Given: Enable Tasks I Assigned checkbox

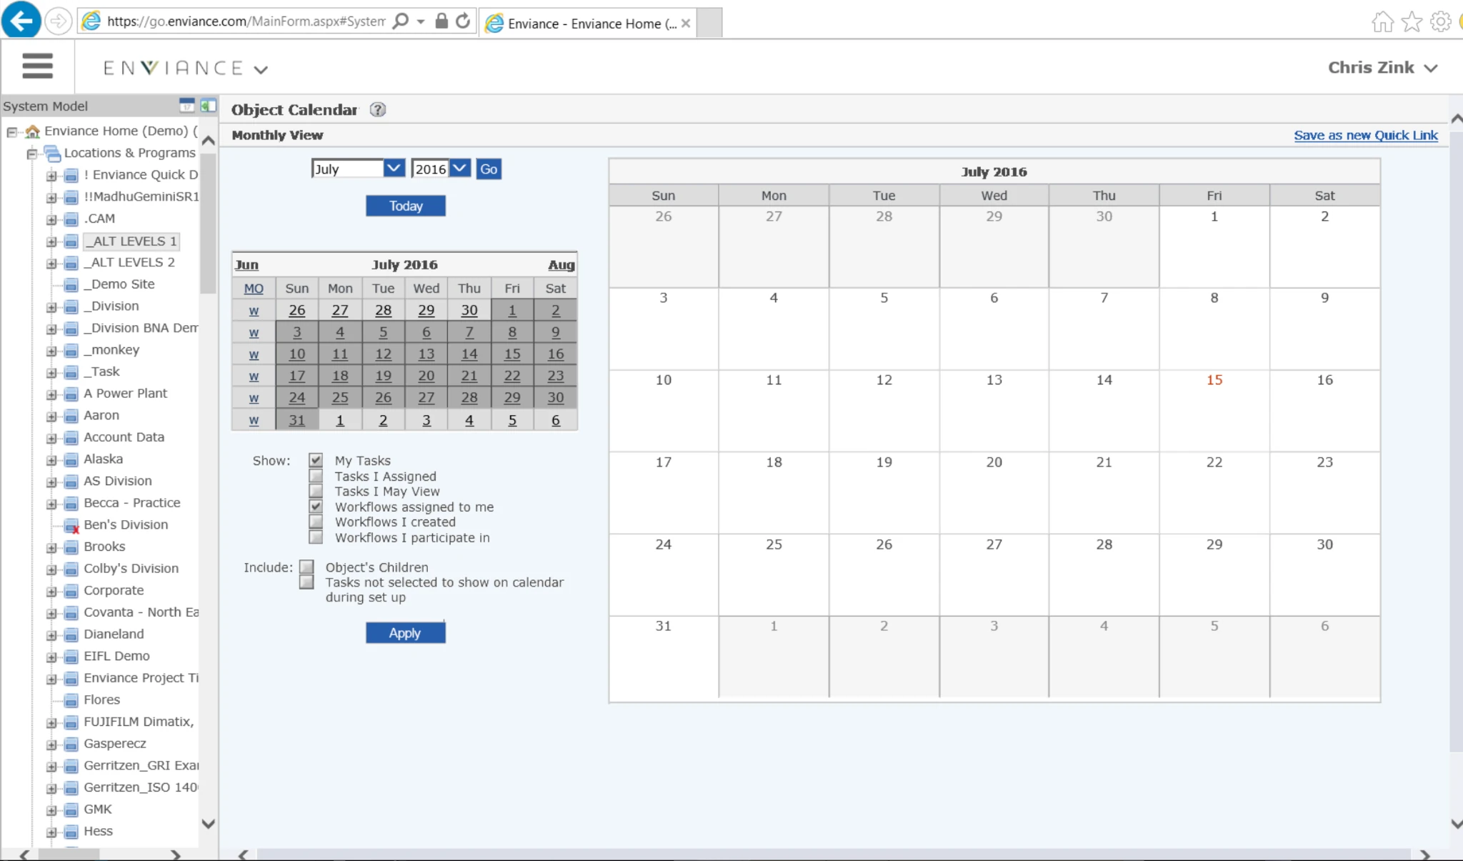Looking at the screenshot, I should pyautogui.click(x=316, y=476).
